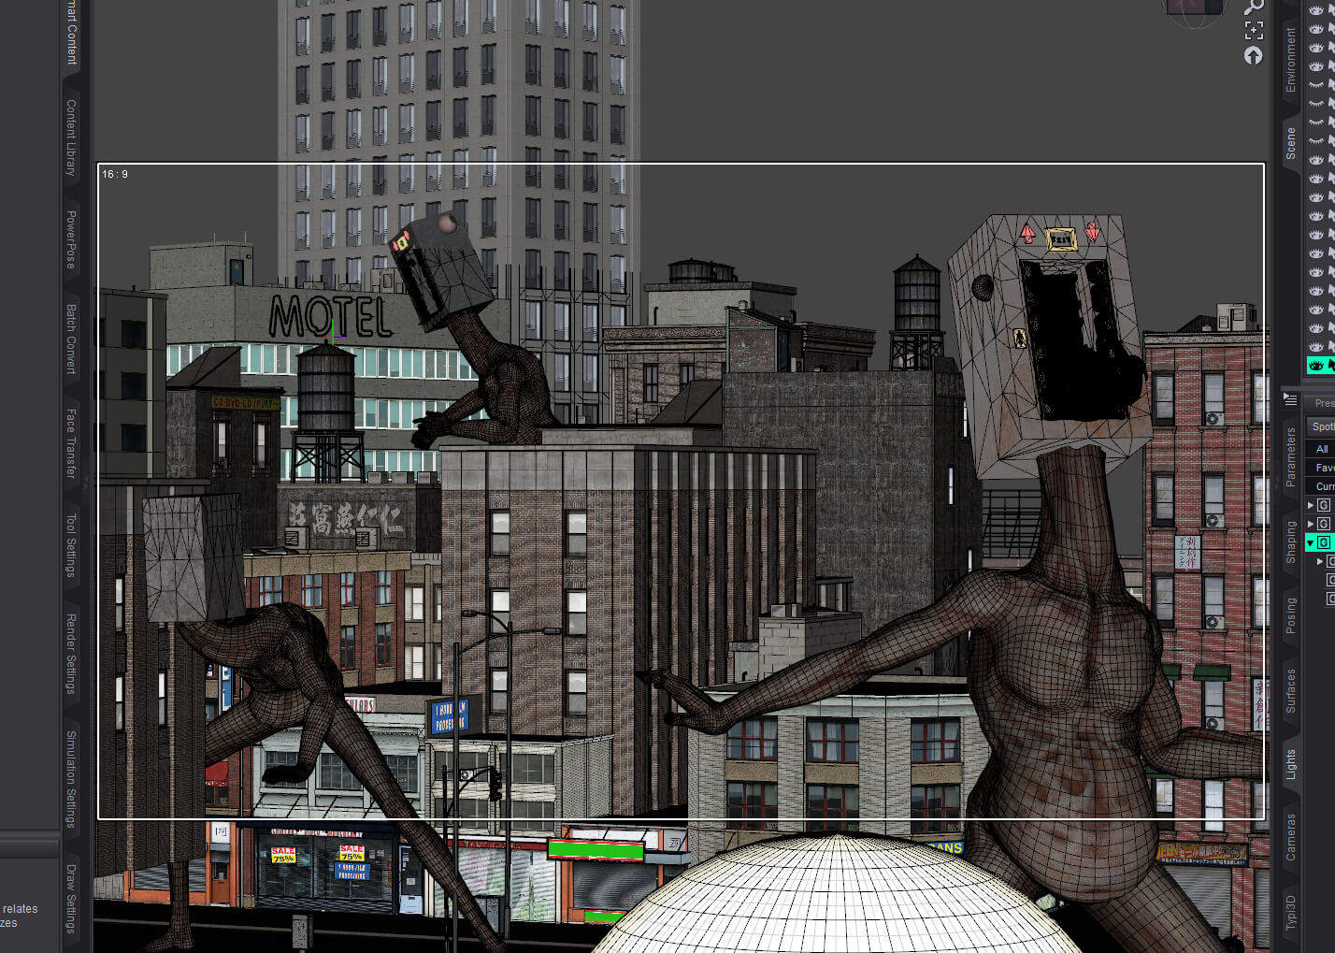Click the reset view up-arrow viewport icon
Image resolution: width=1335 pixels, height=953 pixels.
pos(1254,56)
